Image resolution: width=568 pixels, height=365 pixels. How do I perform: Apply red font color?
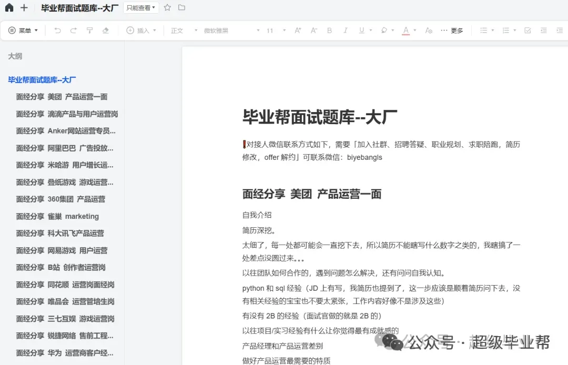[405, 31]
